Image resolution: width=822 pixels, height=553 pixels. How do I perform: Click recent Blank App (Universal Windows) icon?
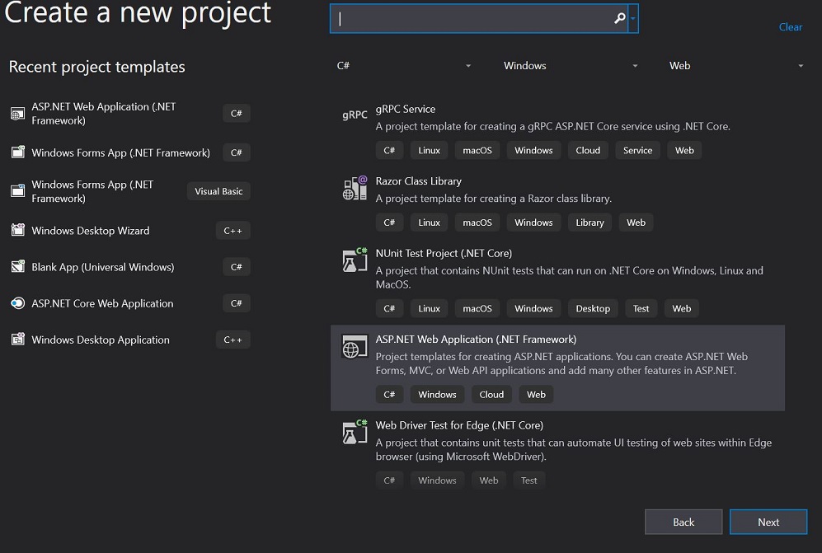tap(17, 267)
